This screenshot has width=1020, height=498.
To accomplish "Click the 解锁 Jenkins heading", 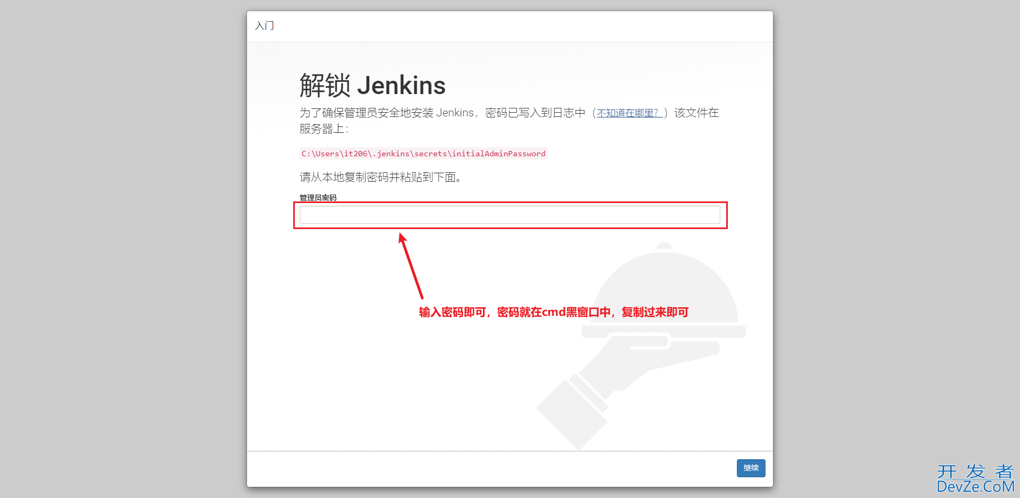I will (x=372, y=86).
